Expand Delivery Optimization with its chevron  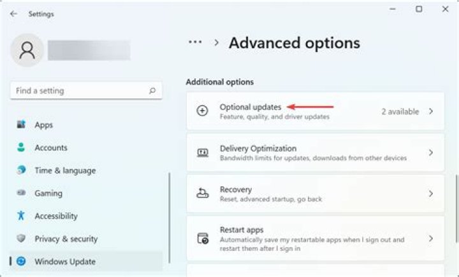pyautogui.click(x=430, y=152)
